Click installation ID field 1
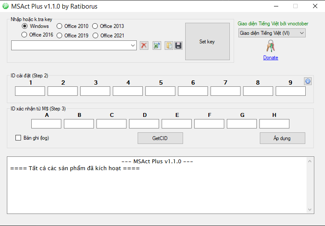The width and height of the screenshot is (325, 226). (x=30, y=91)
